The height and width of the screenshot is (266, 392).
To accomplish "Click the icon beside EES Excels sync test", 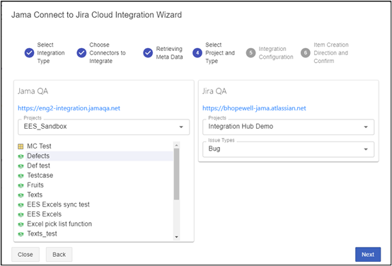I will click(x=21, y=205).
